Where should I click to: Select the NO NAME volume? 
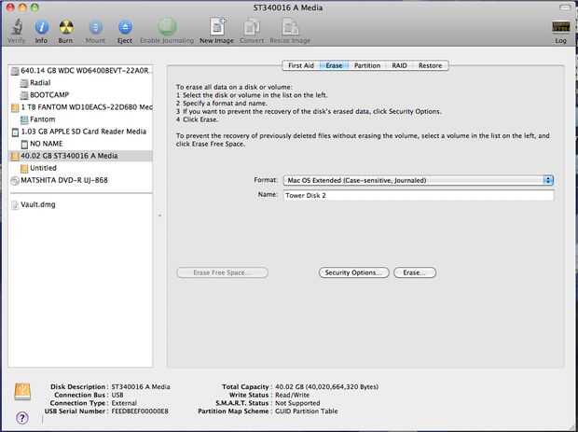click(80, 144)
